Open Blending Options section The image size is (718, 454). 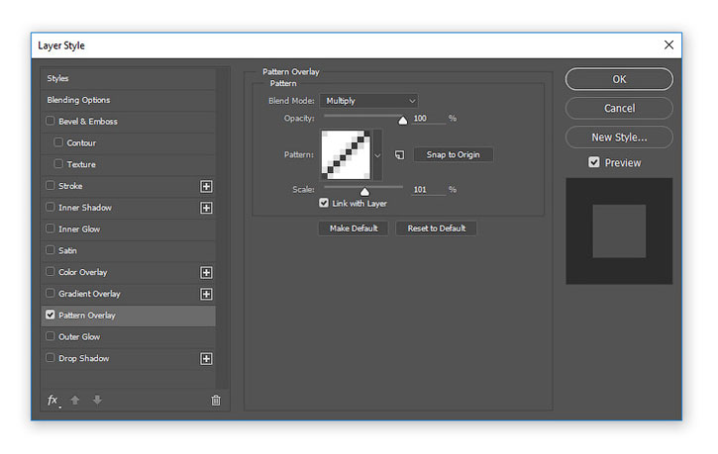click(x=128, y=100)
